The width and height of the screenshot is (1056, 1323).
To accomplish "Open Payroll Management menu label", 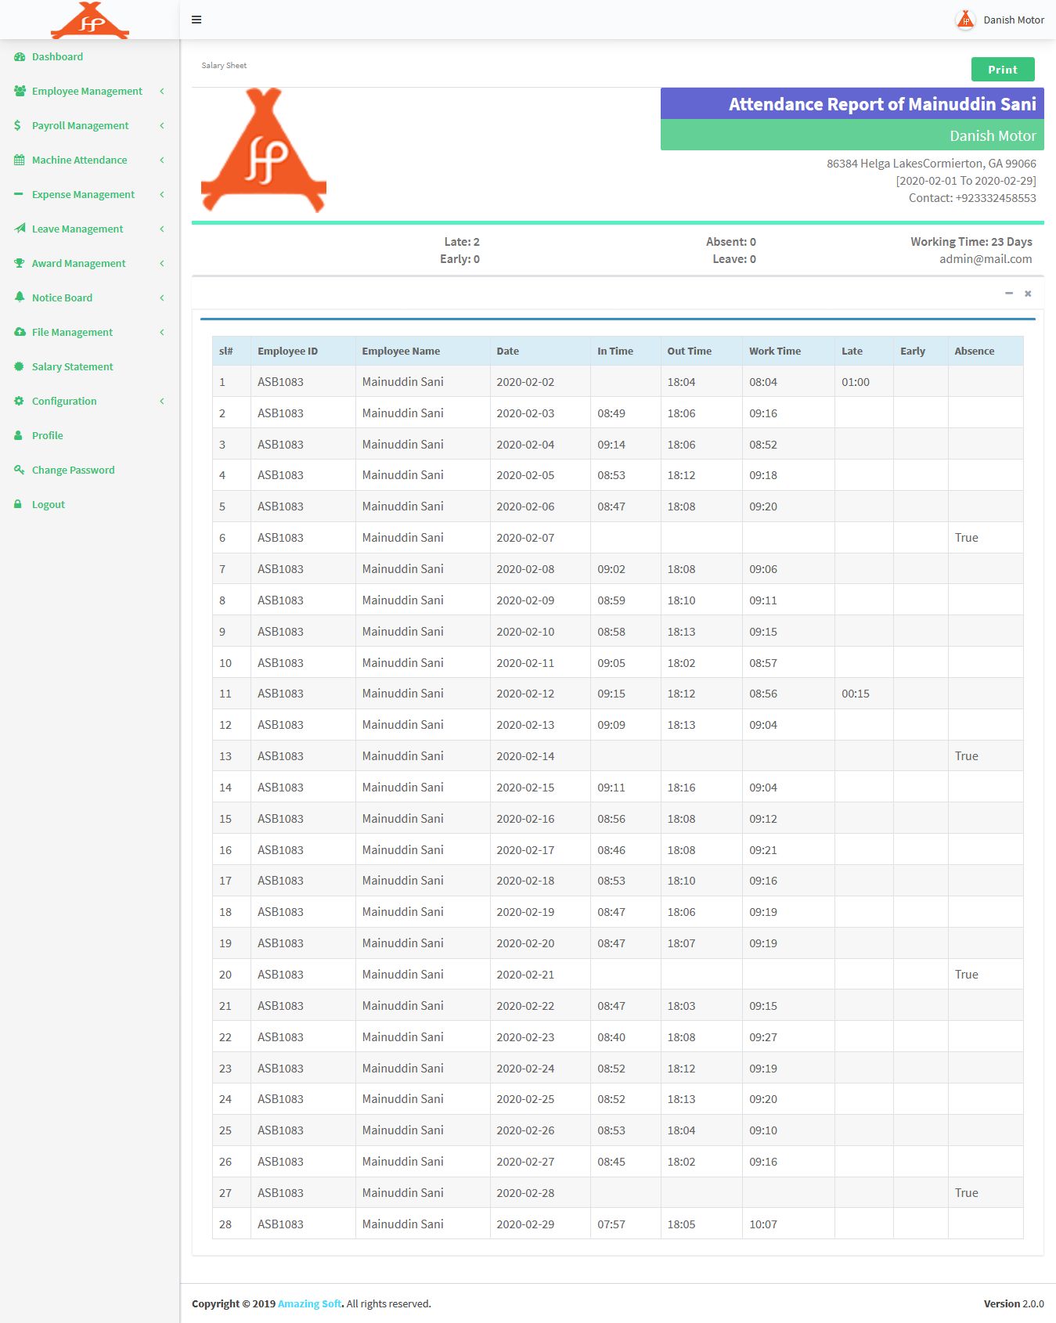I will click(x=81, y=125).
